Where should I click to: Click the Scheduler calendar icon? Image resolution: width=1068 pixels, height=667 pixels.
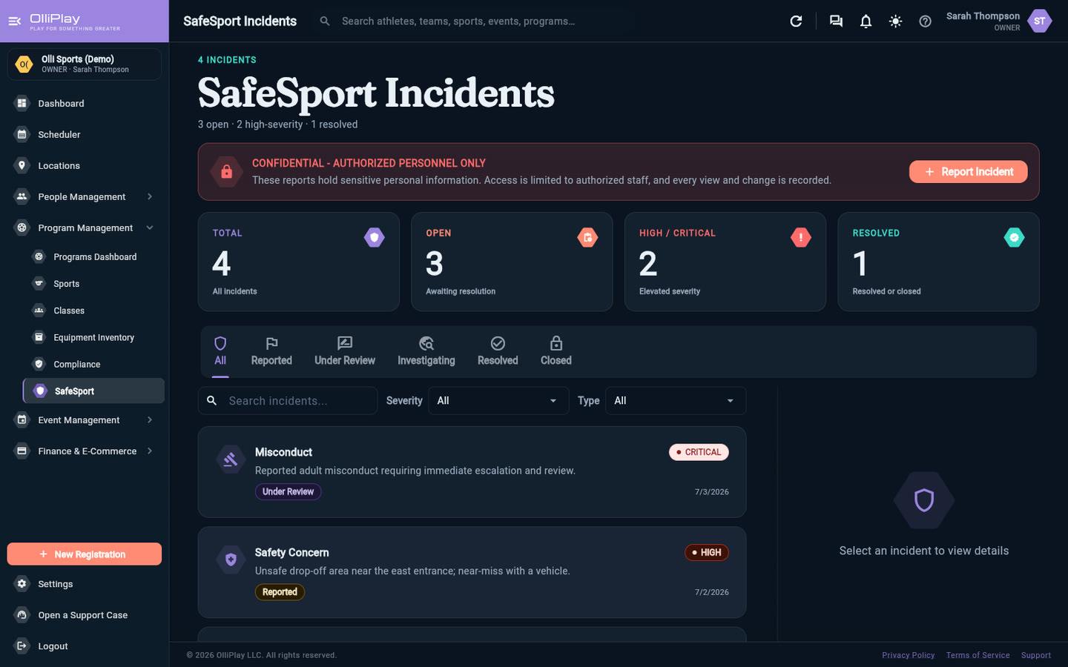point(22,134)
